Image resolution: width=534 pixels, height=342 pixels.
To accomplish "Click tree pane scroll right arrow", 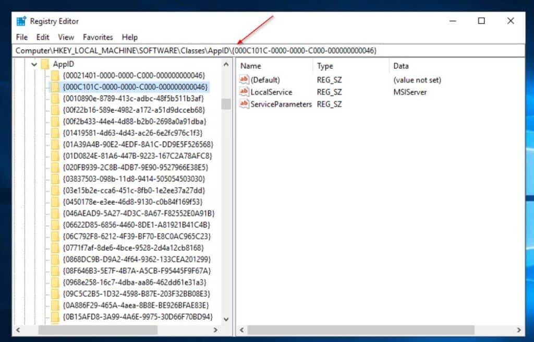I will pos(215,330).
